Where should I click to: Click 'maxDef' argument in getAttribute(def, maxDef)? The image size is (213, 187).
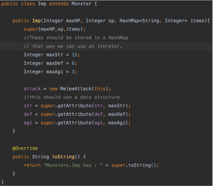tap(117, 114)
